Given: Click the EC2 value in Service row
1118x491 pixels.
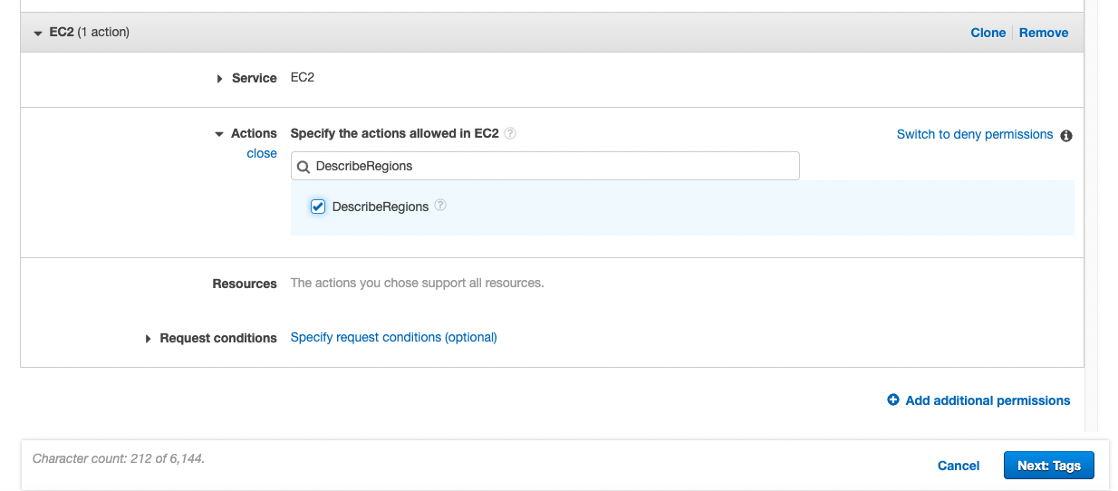Looking at the screenshot, I should 303,78.
